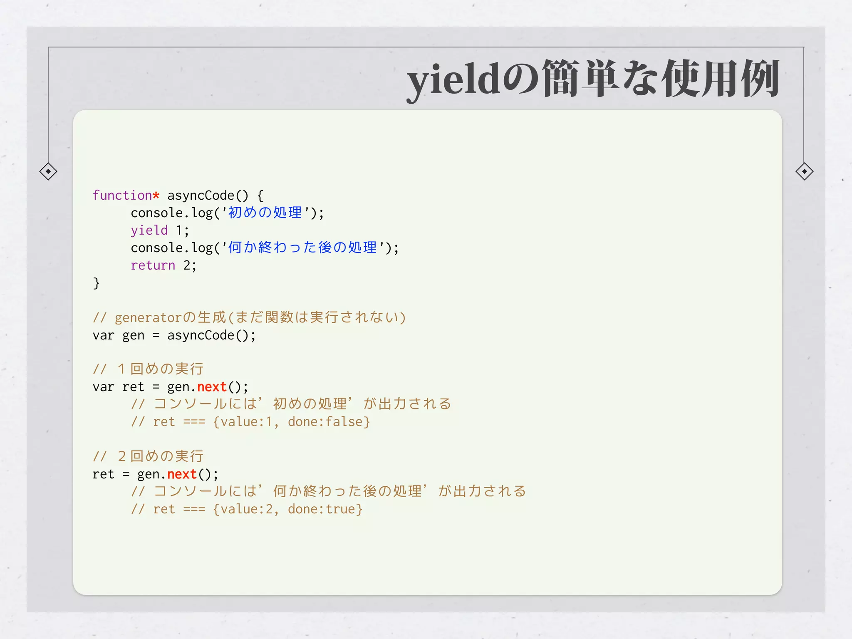Click the comment '// generatorの生成(まだ関数は実行されない)'
Image resolution: width=852 pixels, height=639 pixels.
click(x=249, y=318)
